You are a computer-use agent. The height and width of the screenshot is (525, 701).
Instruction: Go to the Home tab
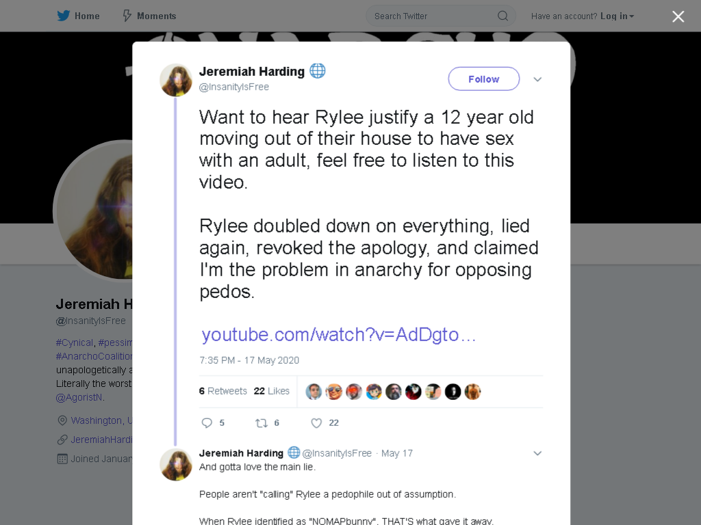point(78,16)
